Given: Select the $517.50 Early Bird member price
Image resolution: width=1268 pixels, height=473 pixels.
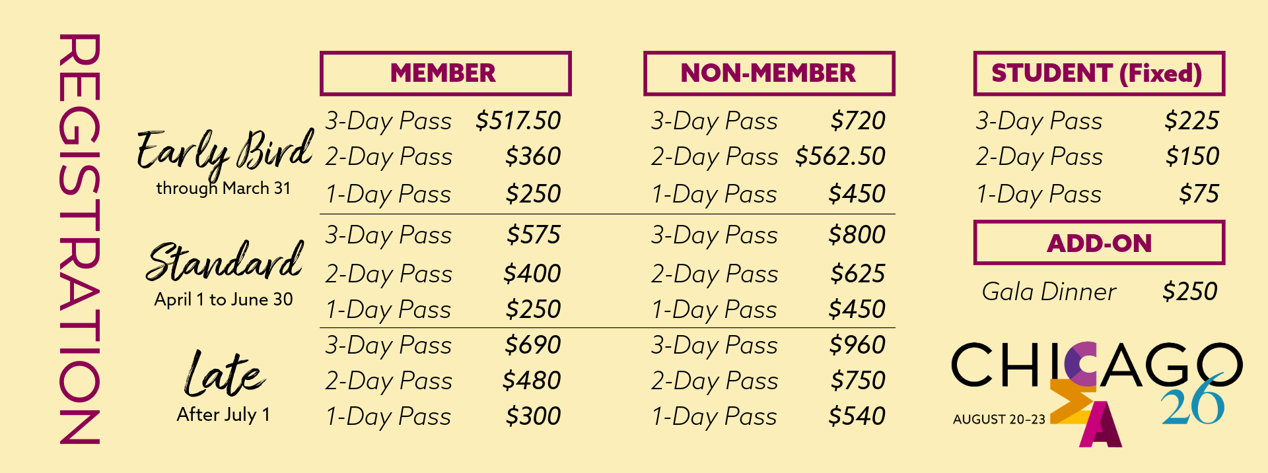Looking at the screenshot, I should pos(518,121).
